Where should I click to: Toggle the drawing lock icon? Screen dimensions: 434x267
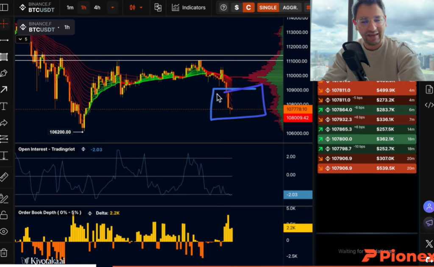tap(4, 215)
